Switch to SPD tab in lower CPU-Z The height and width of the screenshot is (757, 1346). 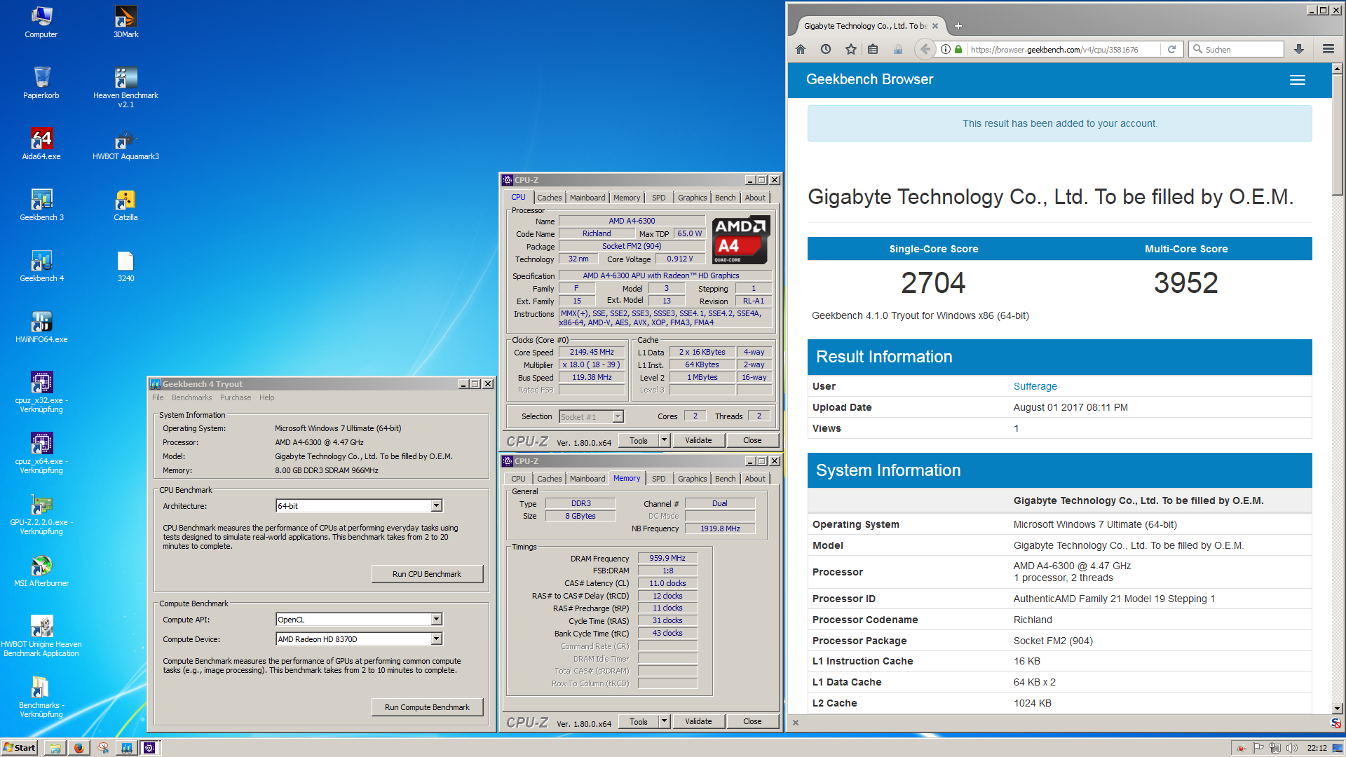(x=658, y=479)
